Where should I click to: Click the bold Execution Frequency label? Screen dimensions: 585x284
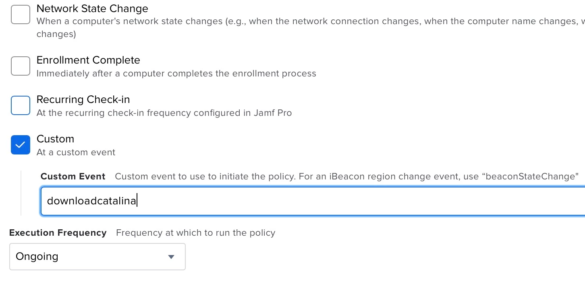(x=58, y=233)
